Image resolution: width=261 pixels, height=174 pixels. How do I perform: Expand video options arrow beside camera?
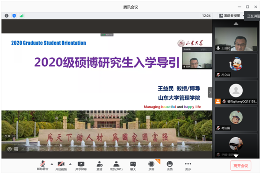(x=70, y=164)
